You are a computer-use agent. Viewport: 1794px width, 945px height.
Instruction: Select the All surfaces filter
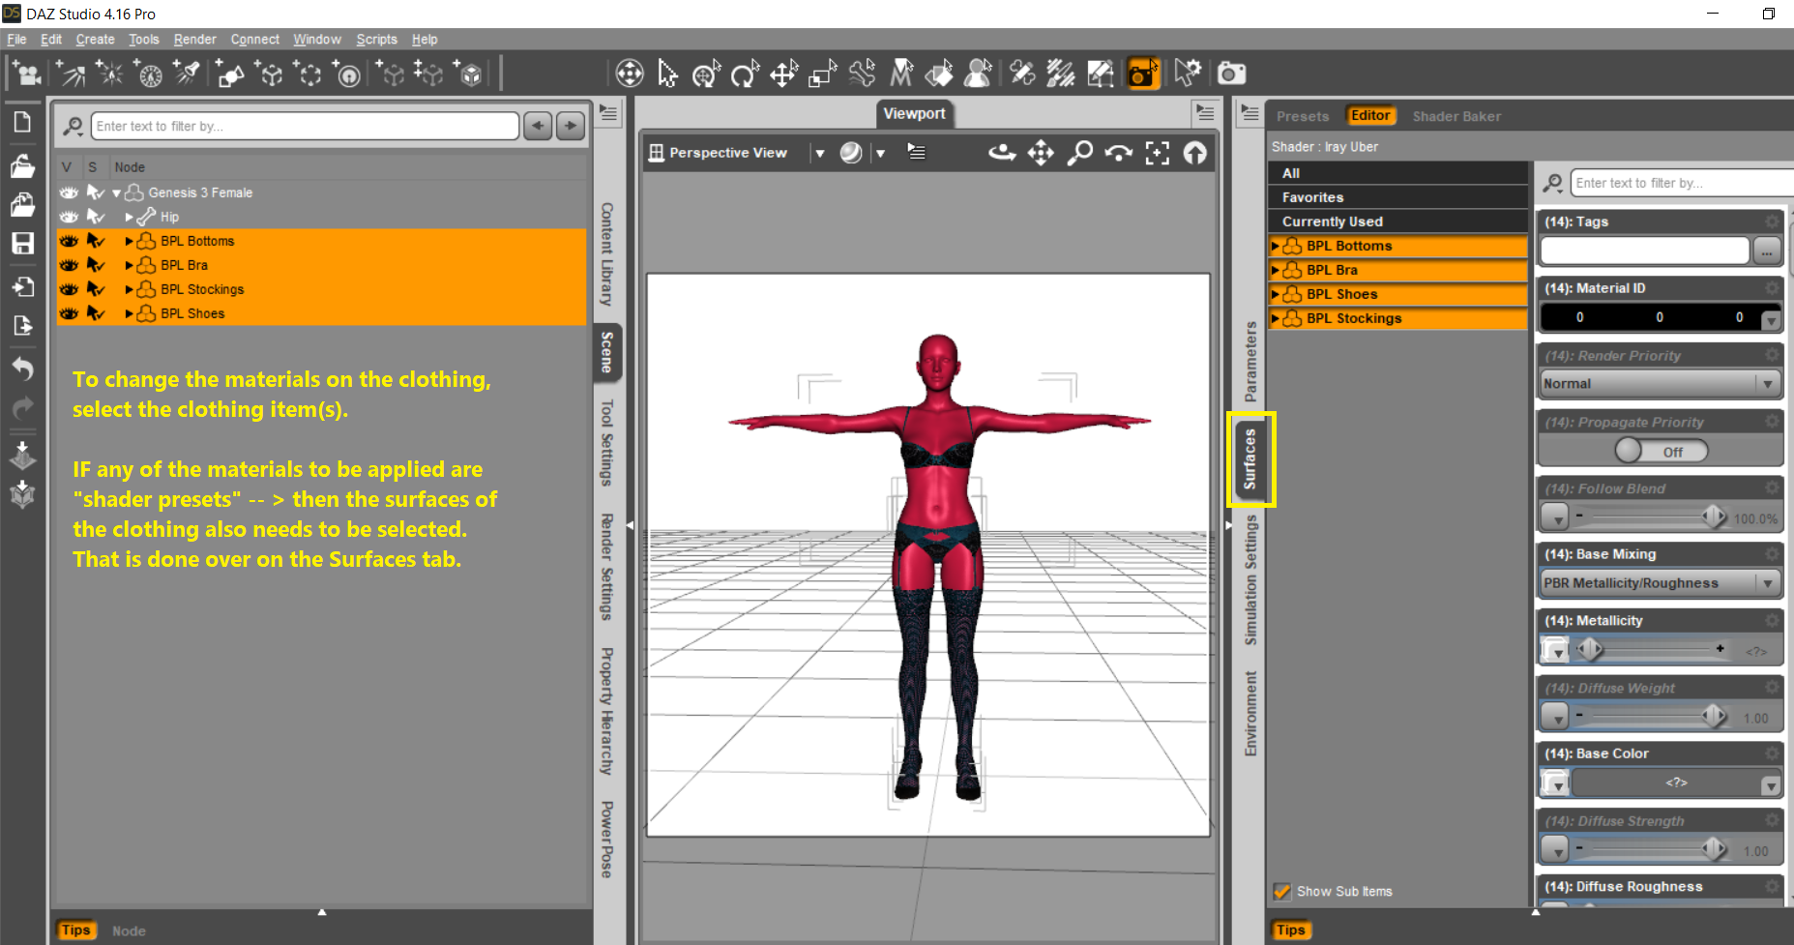click(1397, 173)
